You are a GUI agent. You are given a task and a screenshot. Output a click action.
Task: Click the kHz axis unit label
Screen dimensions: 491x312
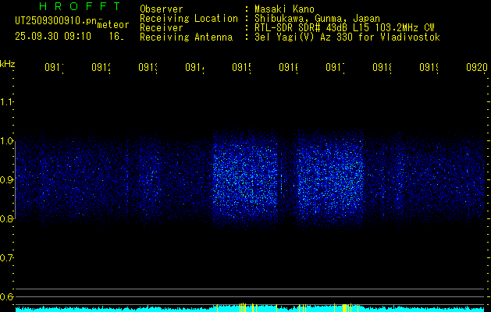[x=8, y=65]
